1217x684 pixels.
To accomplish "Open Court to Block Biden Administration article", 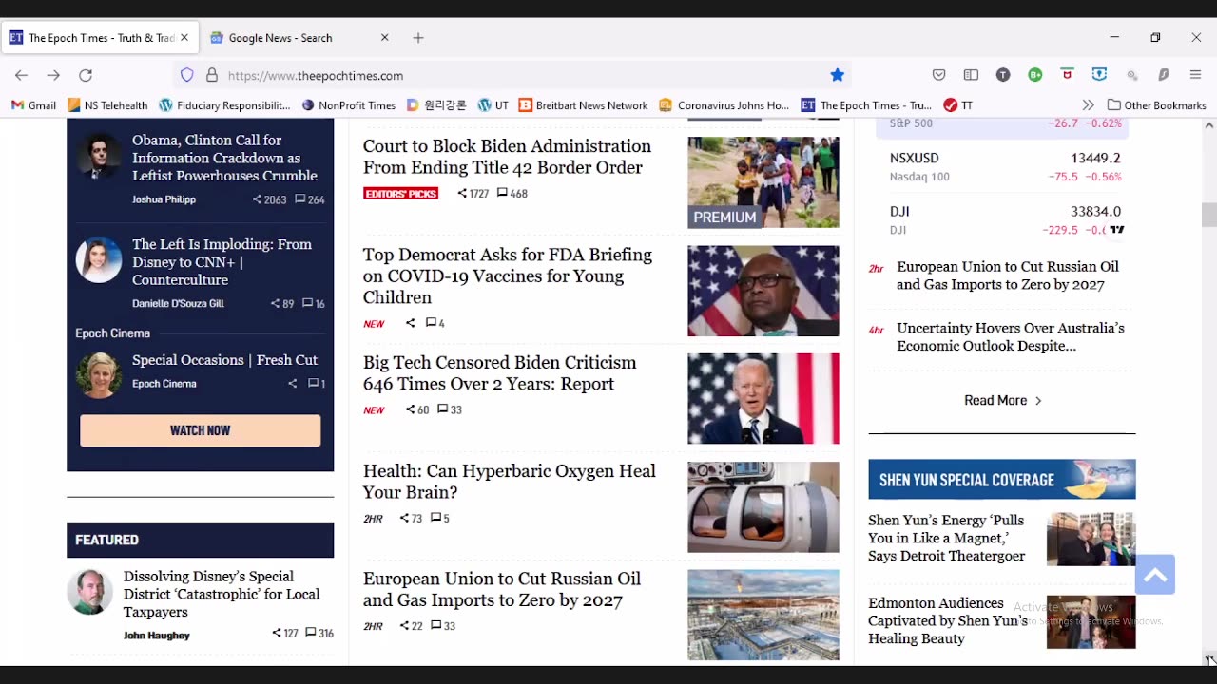I will coord(507,157).
